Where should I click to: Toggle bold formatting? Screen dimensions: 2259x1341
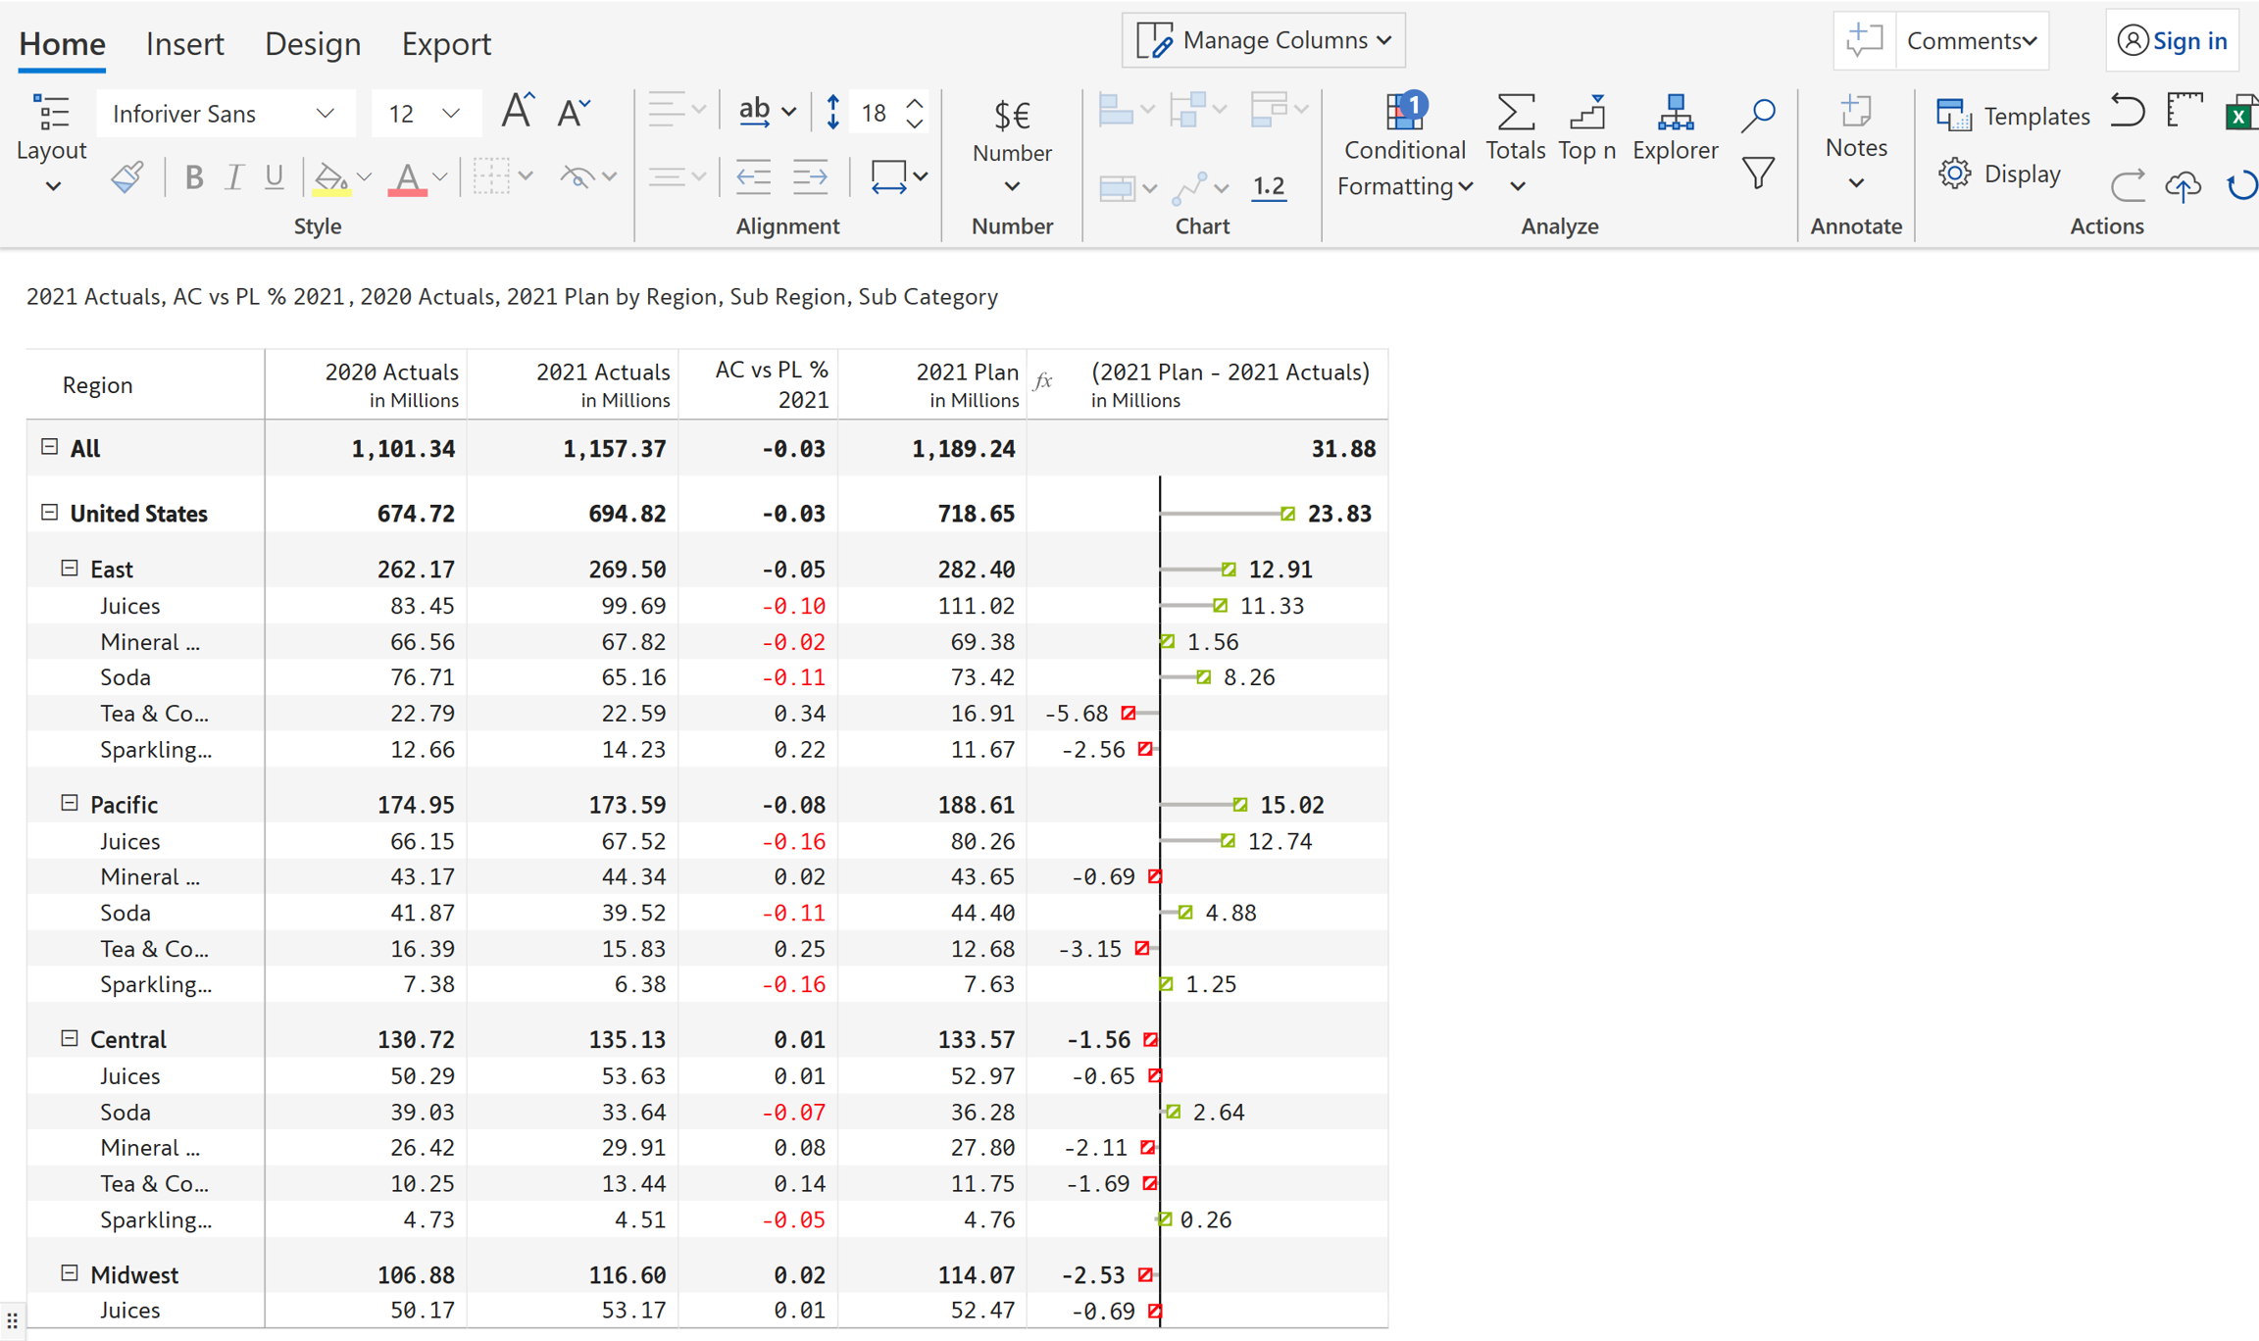click(194, 177)
